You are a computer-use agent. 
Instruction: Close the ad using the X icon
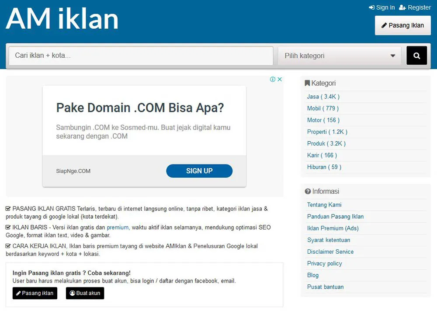(280, 79)
